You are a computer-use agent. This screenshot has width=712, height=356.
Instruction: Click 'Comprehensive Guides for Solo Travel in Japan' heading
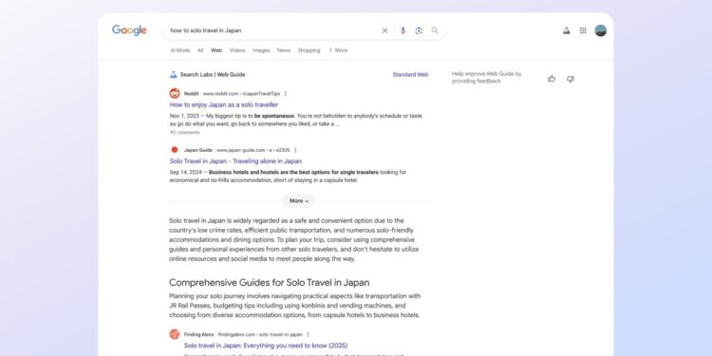tap(270, 283)
